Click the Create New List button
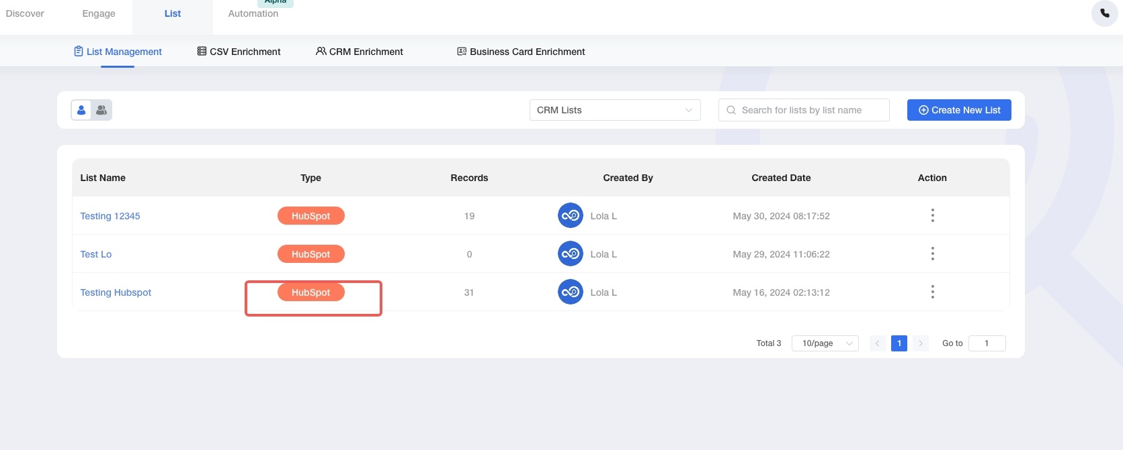The height and width of the screenshot is (450, 1123). pyautogui.click(x=959, y=110)
